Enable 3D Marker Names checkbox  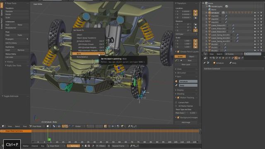176,106
